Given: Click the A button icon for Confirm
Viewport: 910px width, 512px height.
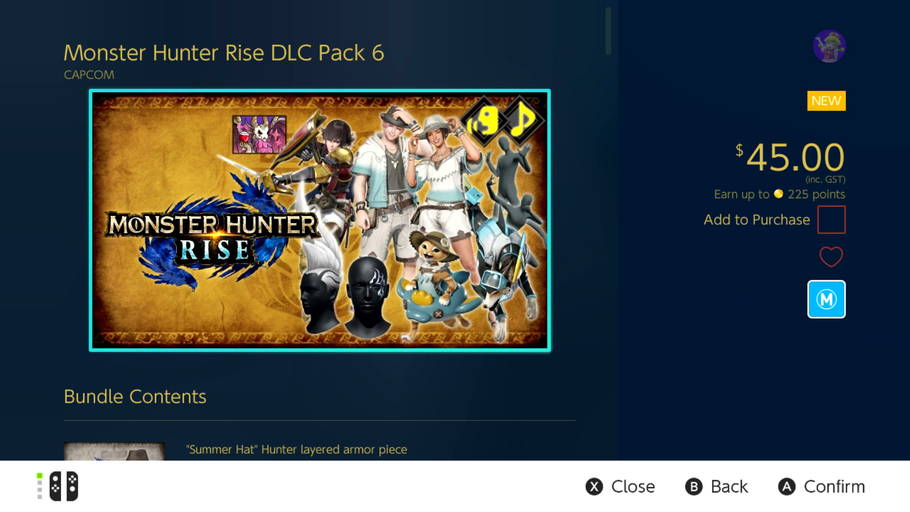Looking at the screenshot, I should (x=787, y=486).
